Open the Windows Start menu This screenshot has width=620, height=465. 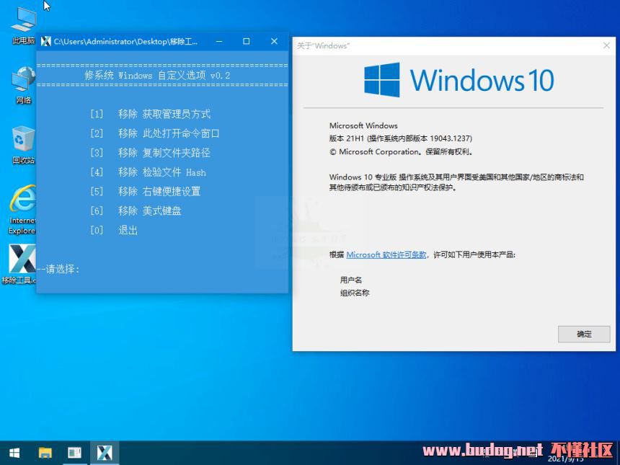coord(14,453)
